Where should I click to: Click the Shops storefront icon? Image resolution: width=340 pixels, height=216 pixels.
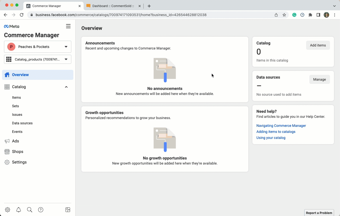coord(7,152)
